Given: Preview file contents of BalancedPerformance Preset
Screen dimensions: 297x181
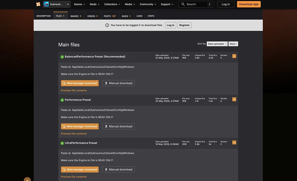Looking at the screenshot, I should 74,90.
